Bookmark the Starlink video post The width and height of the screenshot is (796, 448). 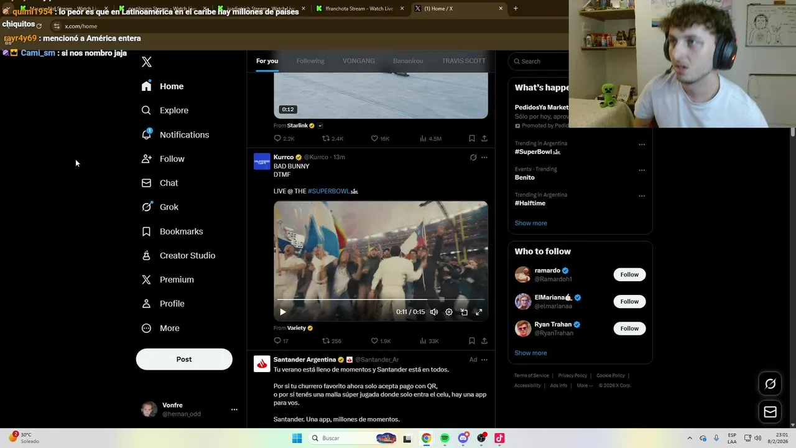472,138
